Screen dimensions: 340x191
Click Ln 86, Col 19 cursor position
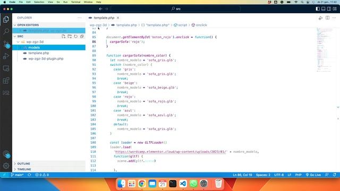click(242, 175)
